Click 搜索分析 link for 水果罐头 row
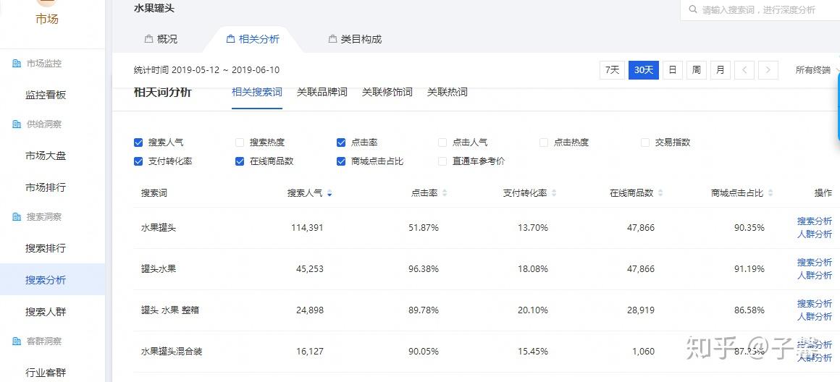Image resolution: width=840 pixels, height=382 pixels. coord(814,221)
